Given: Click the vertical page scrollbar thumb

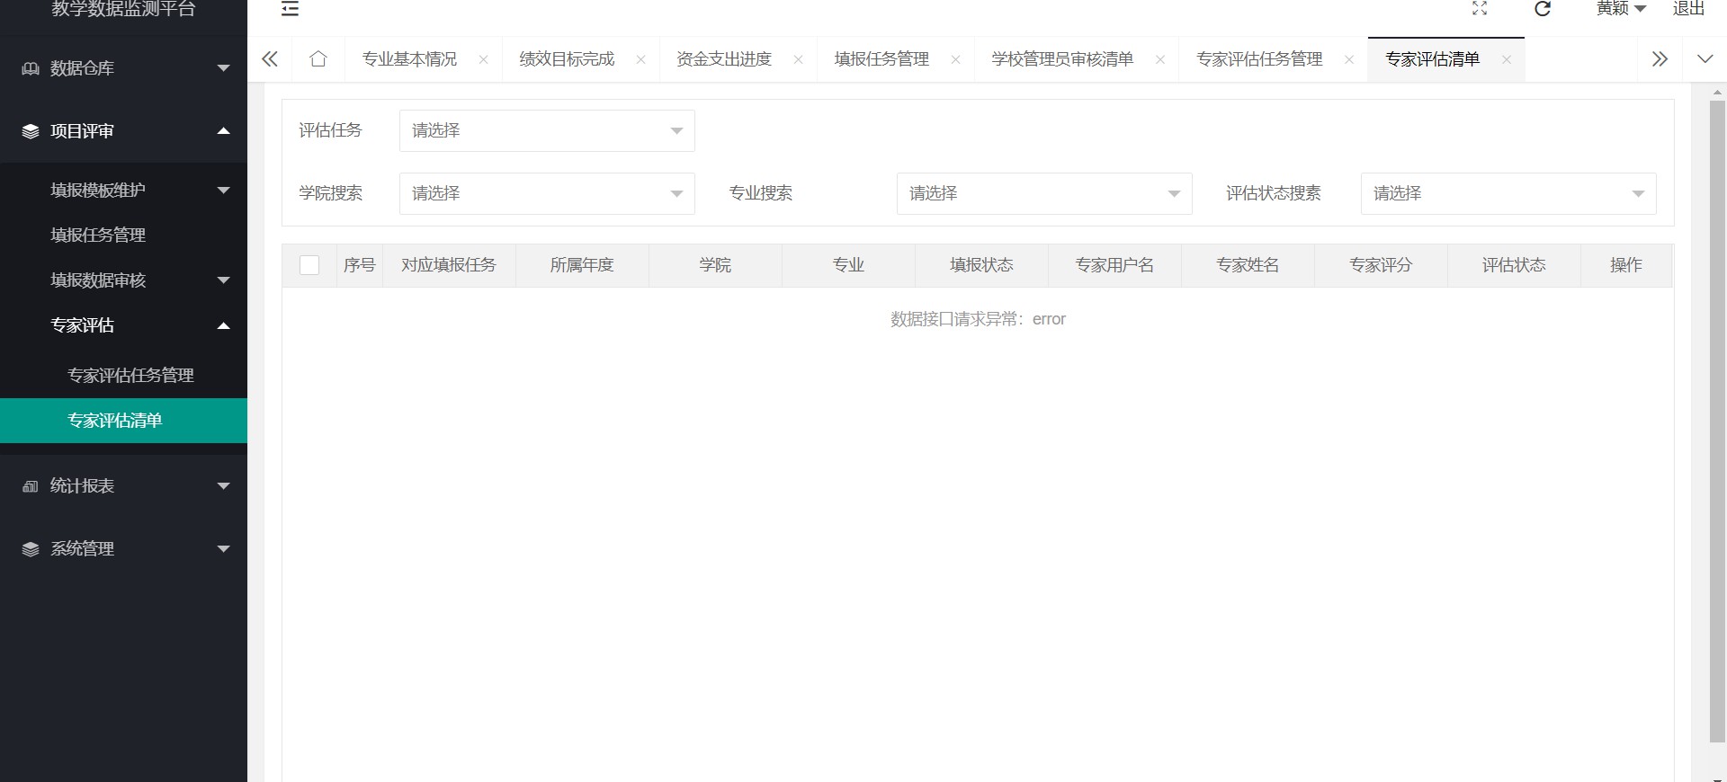Looking at the screenshot, I should [x=1717, y=422].
